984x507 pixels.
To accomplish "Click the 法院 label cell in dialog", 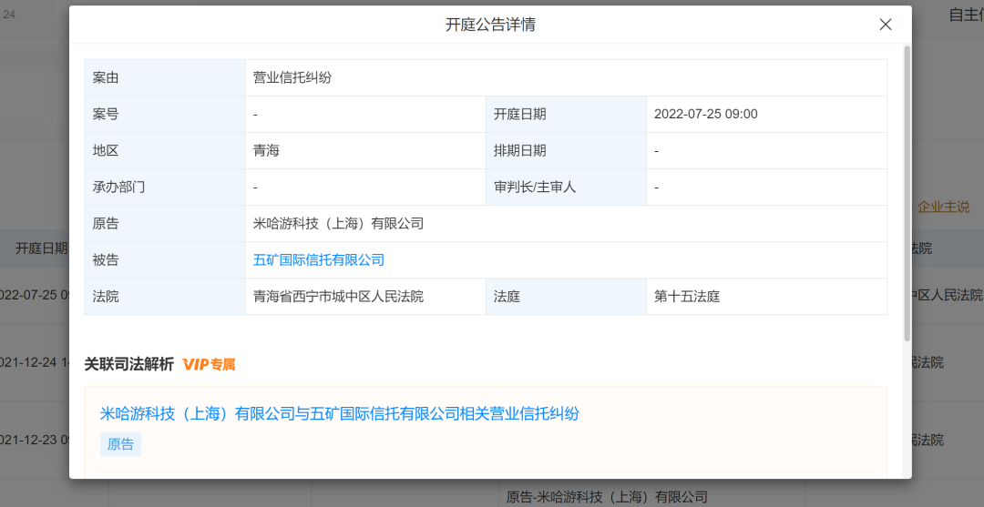I will tap(165, 297).
